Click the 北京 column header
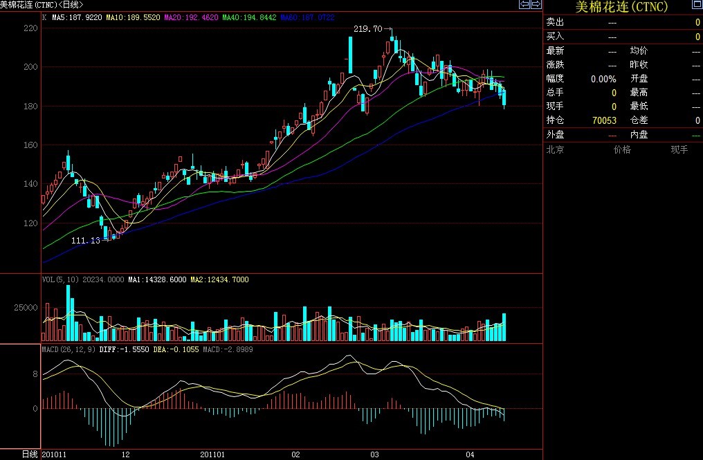This screenshot has height=460, width=703. pyautogui.click(x=555, y=149)
